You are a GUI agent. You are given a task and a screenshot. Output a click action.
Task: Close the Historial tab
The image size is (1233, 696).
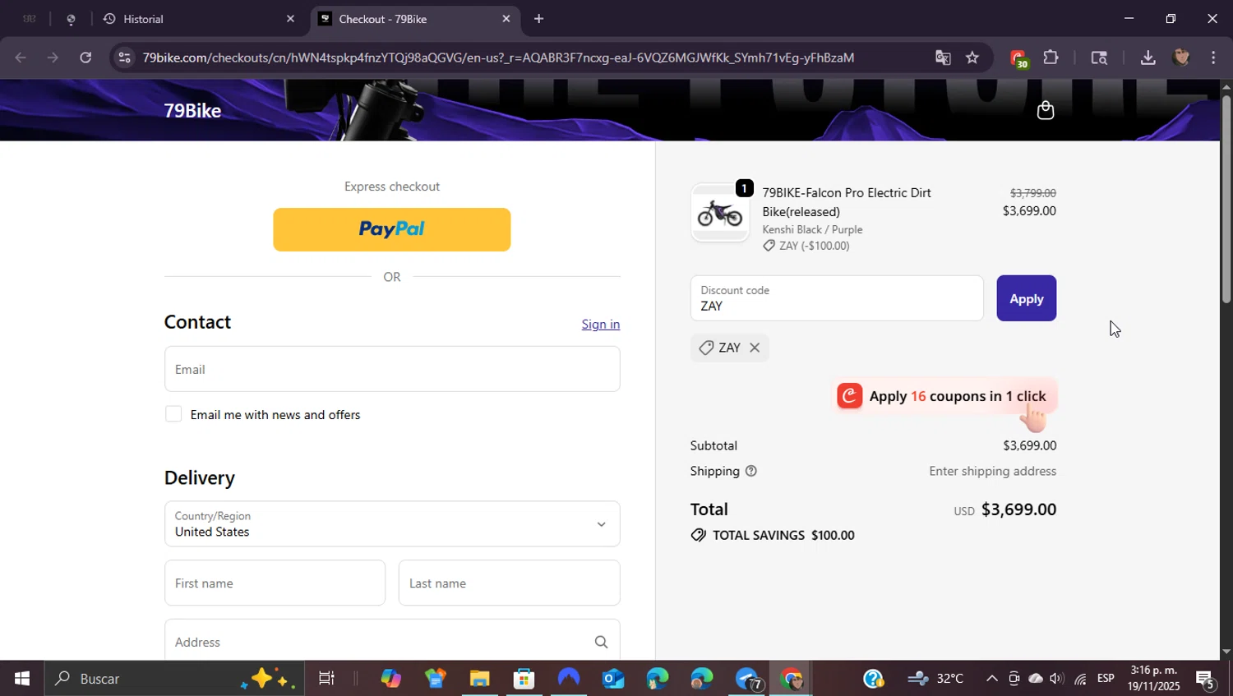(290, 19)
